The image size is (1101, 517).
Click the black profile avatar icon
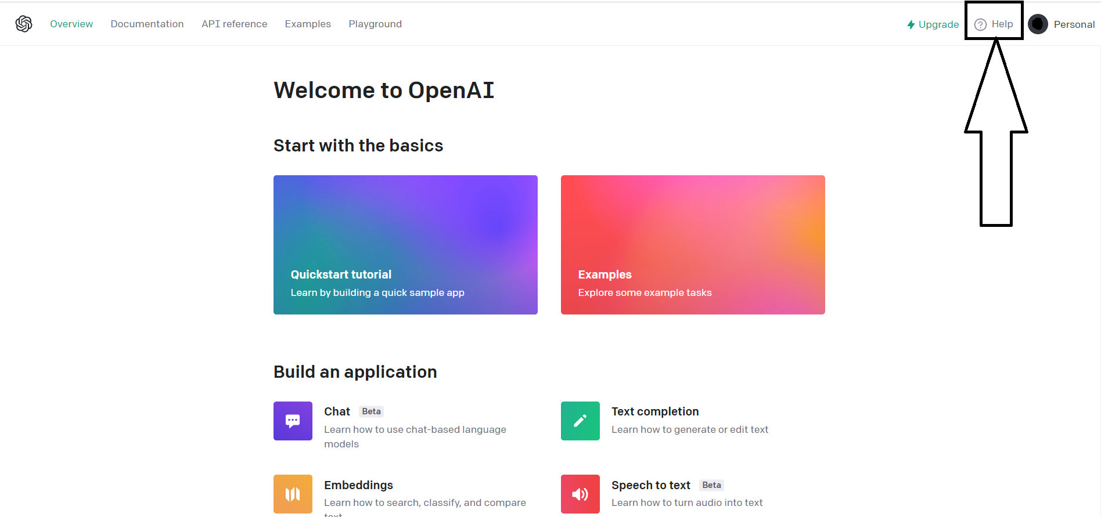pyautogui.click(x=1038, y=24)
